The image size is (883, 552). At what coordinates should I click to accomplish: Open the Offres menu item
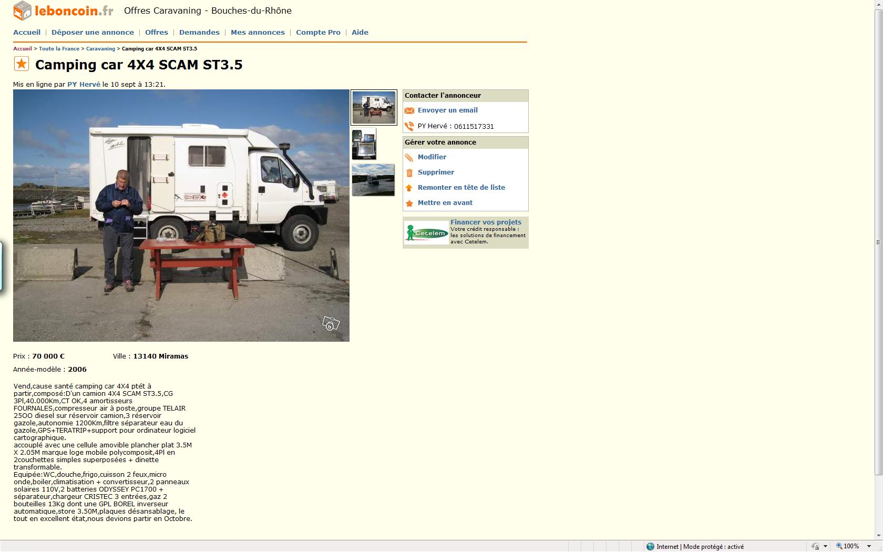[x=157, y=32]
